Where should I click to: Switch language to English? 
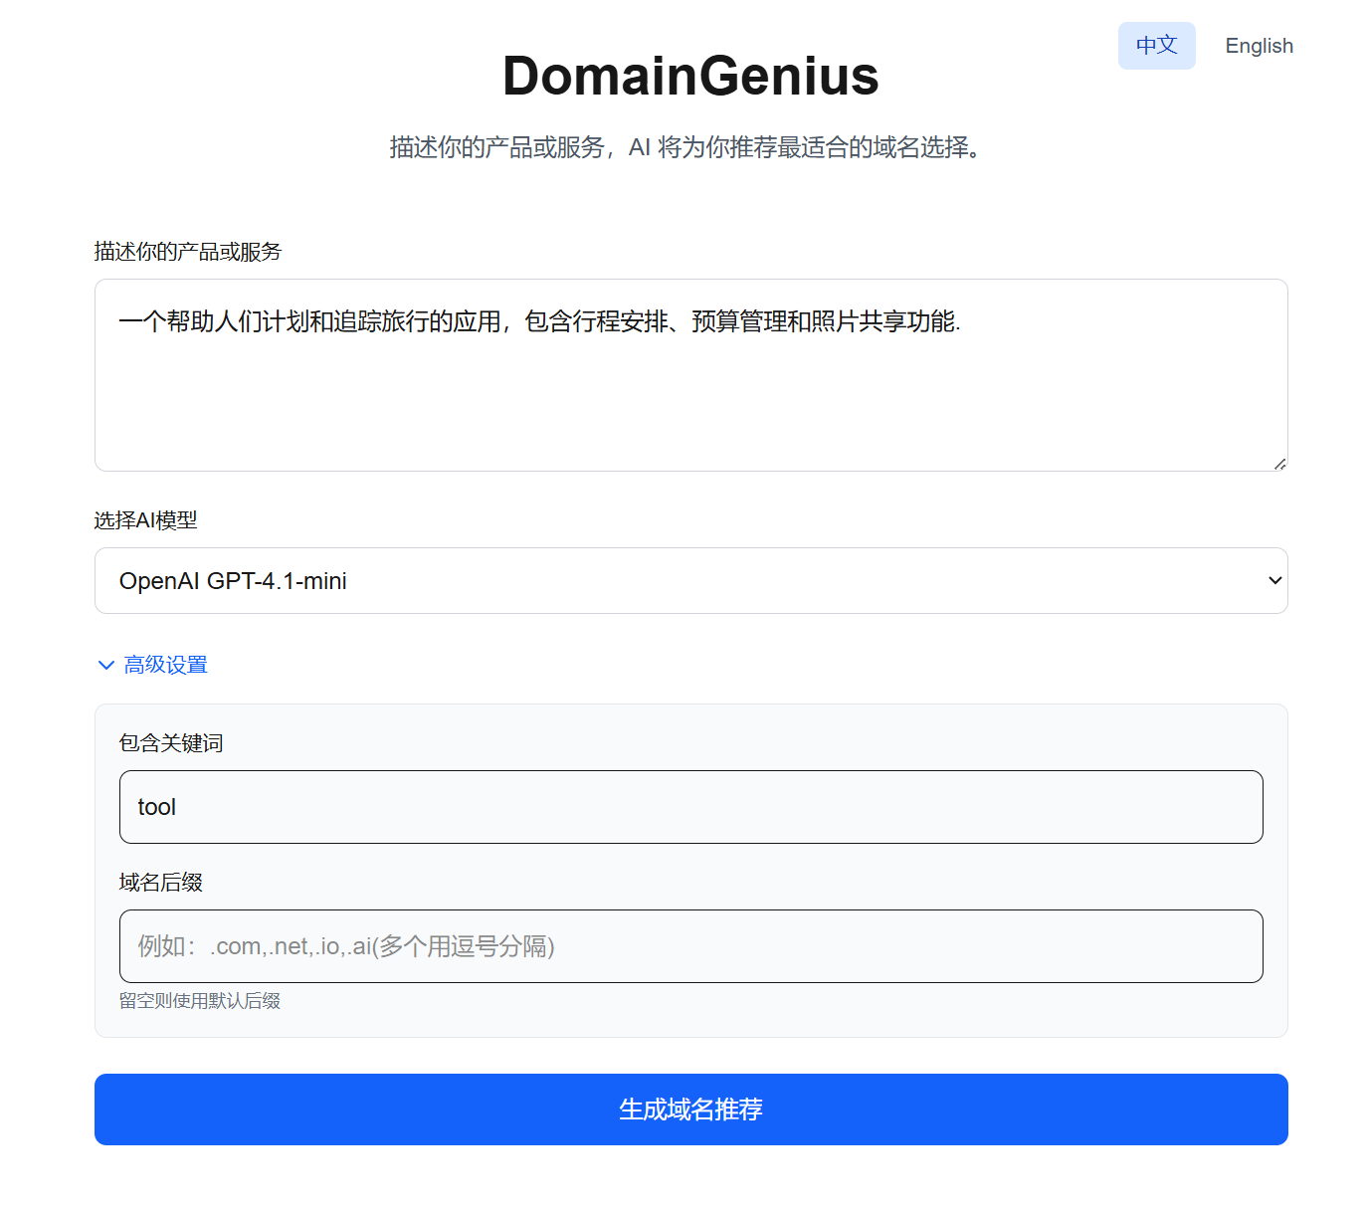1259,46
